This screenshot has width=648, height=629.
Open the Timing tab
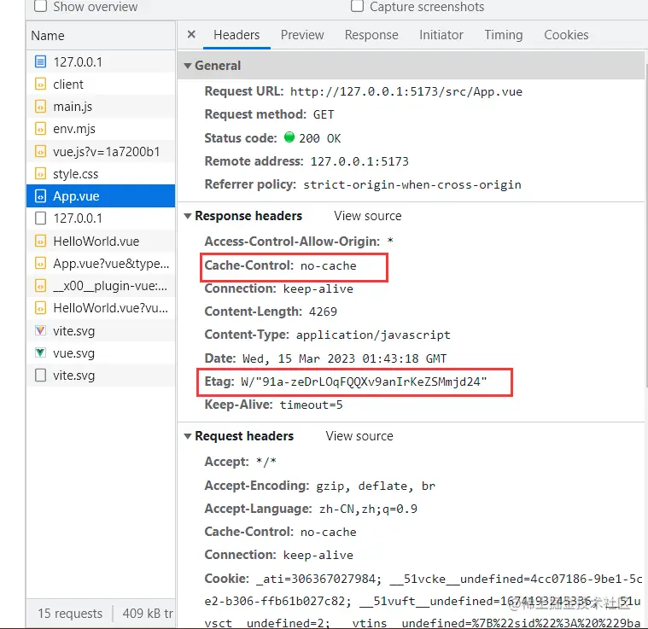point(504,35)
